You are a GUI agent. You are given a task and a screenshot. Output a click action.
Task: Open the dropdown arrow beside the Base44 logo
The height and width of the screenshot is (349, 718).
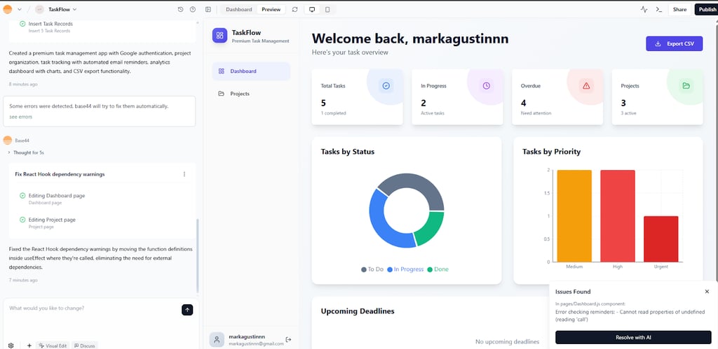pyautogui.click(x=19, y=9)
